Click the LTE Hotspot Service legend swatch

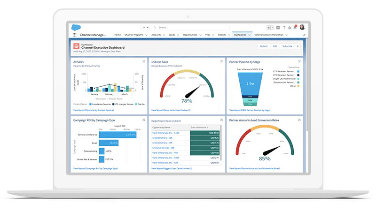[x=113, y=104]
